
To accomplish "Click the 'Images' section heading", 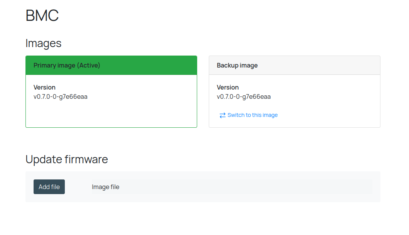I will [44, 43].
